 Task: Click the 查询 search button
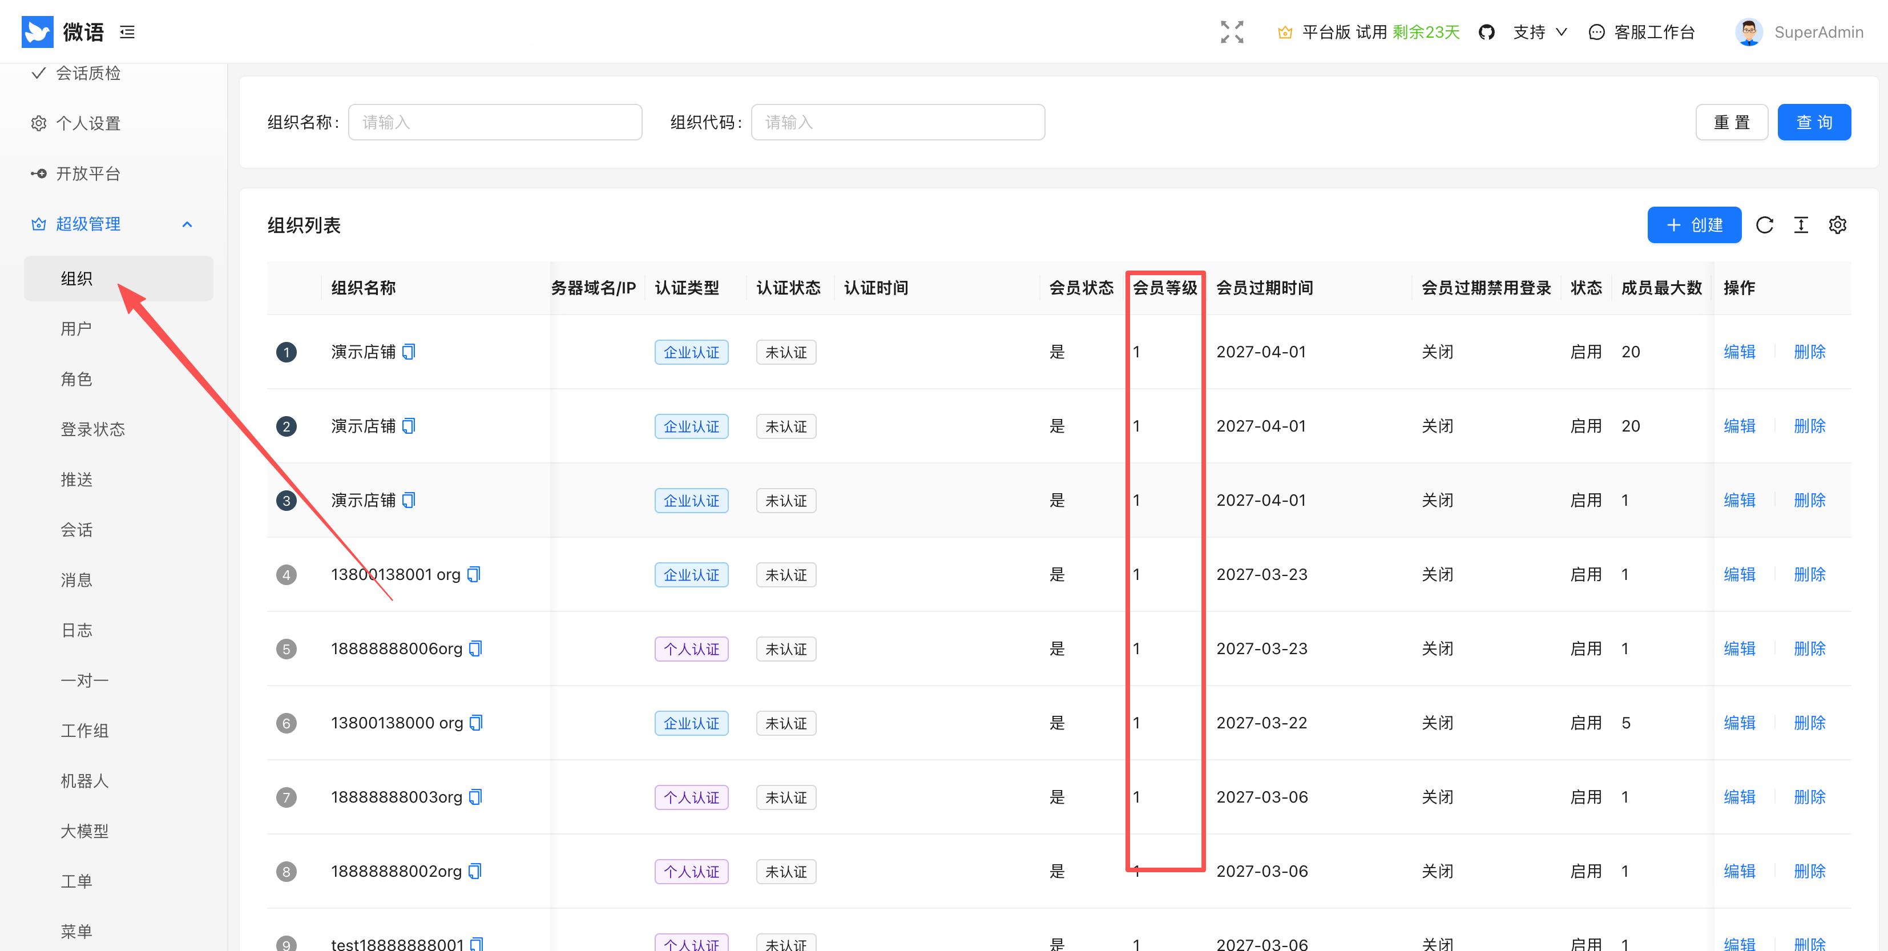pyautogui.click(x=1814, y=123)
